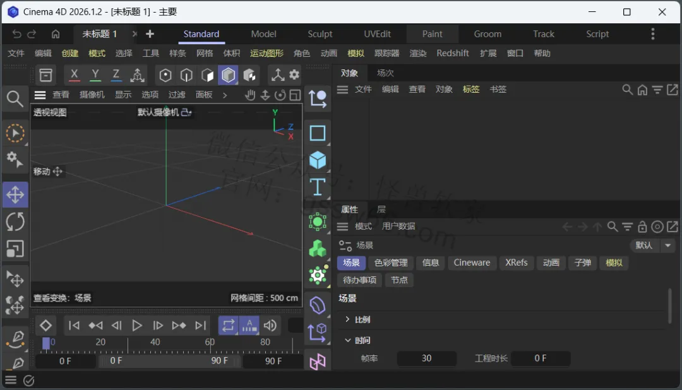This screenshot has width=682, height=390.
Task: Click the viewport orbit icon
Action: point(280,95)
